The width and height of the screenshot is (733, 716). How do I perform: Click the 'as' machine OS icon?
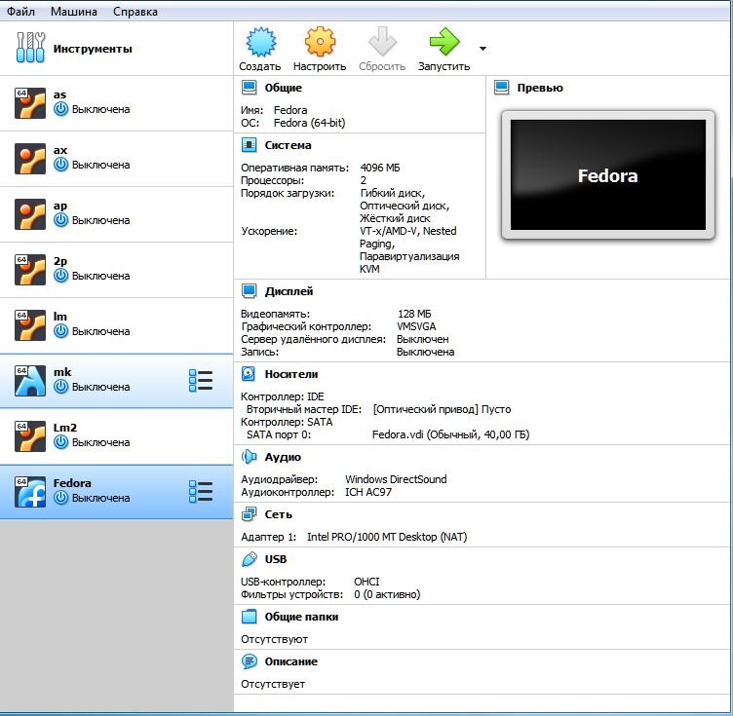30,102
